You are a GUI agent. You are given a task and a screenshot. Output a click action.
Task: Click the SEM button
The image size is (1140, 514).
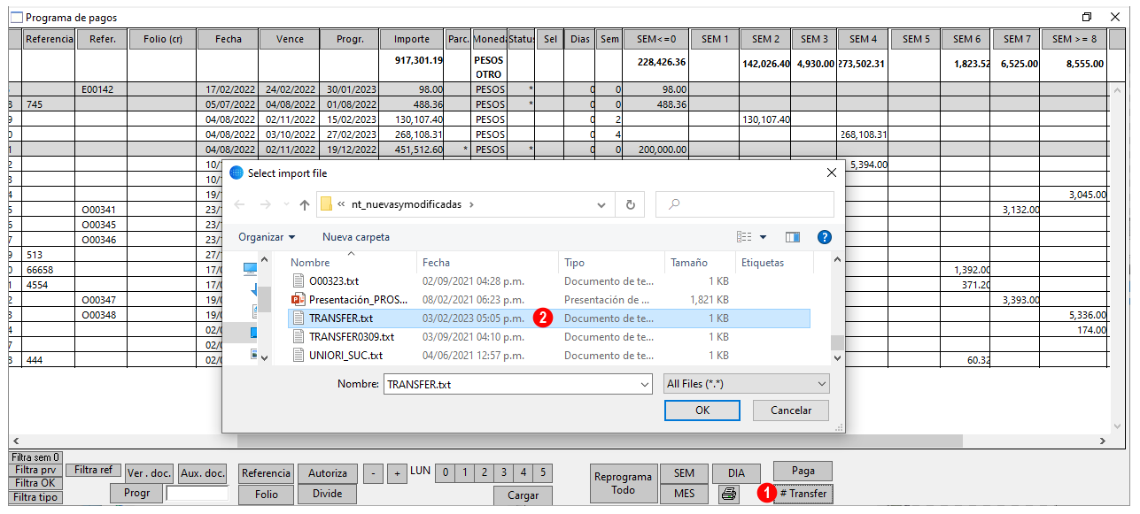684,473
